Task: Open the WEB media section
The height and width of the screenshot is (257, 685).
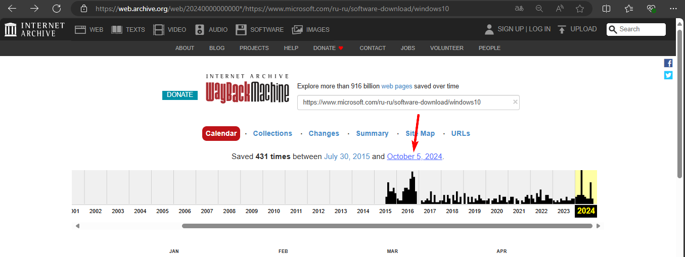Action: [89, 30]
